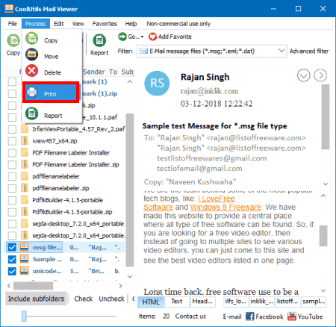Click the Add Favorite heart icon

(152, 37)
